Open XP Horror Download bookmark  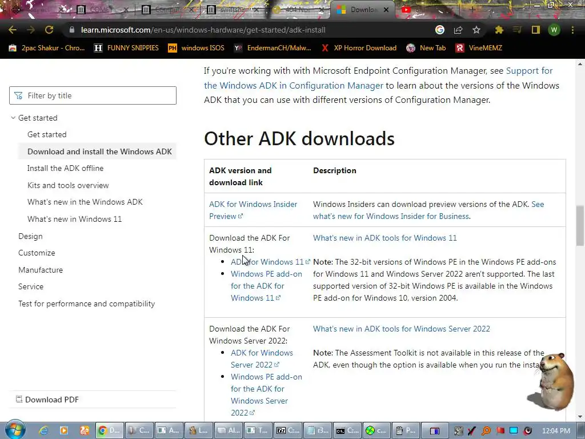click(359, 48)
